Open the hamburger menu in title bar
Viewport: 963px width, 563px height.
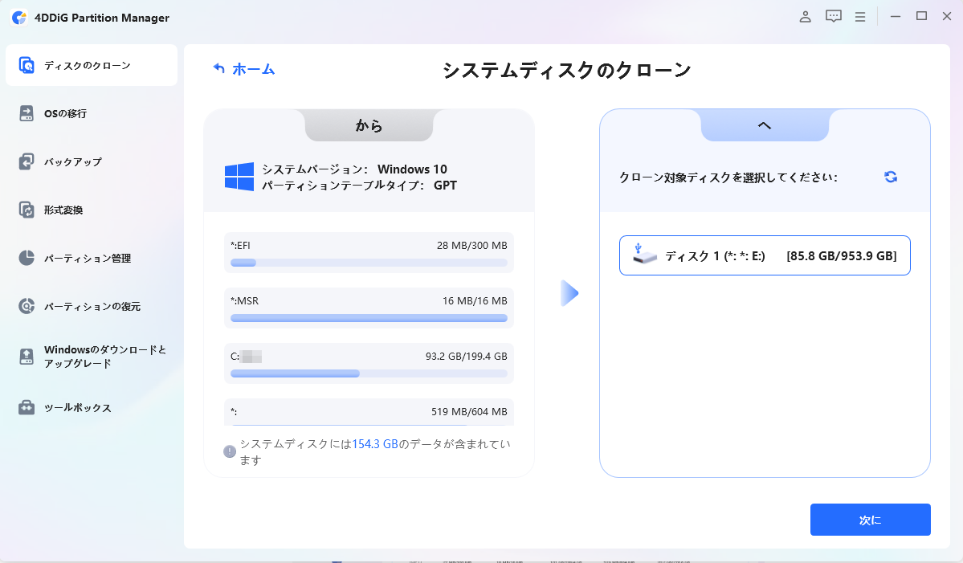point(860,17)
